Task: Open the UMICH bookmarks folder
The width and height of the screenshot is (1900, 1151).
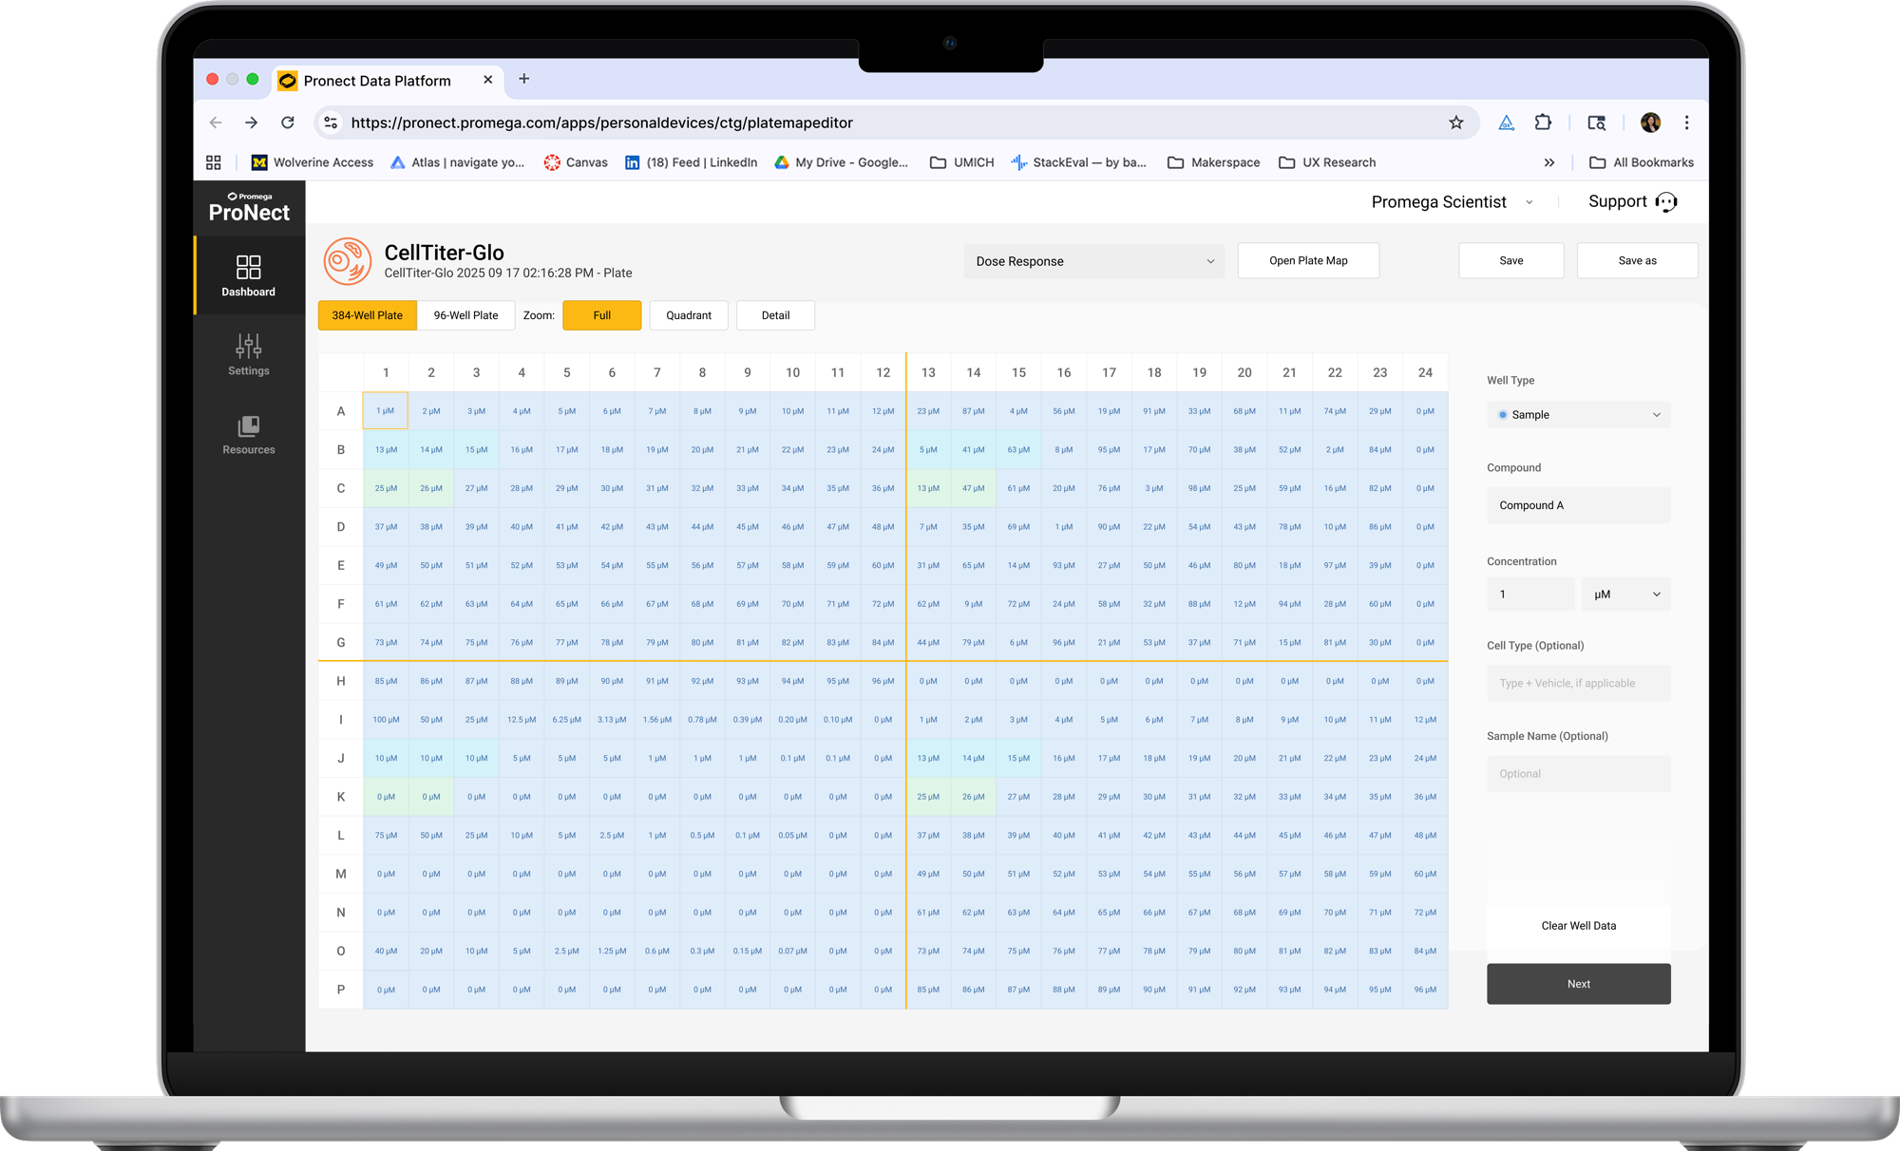Action: (x=961, y=162)
